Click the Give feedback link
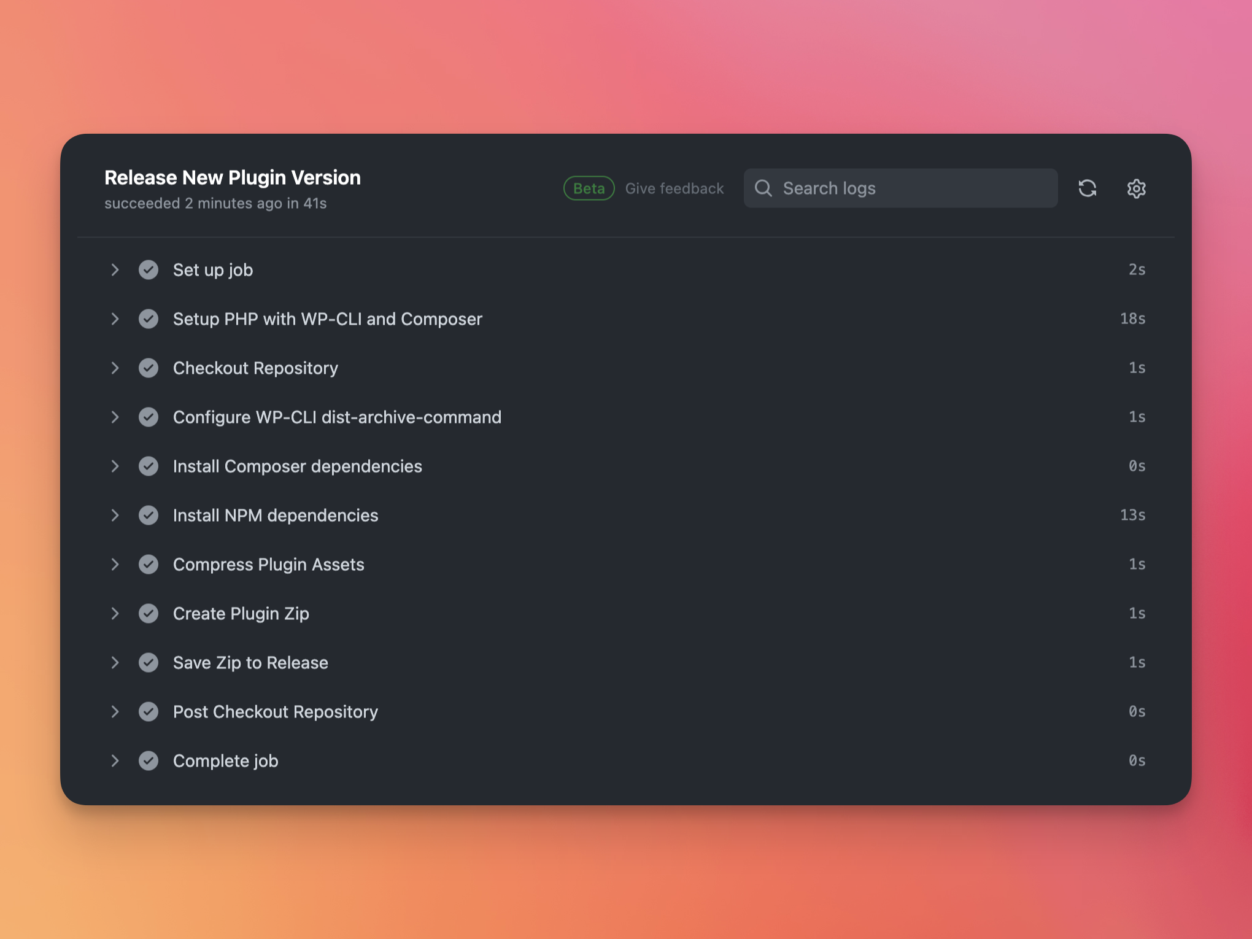The width and height of the screenshot is (1252, 939). (674, 188)
